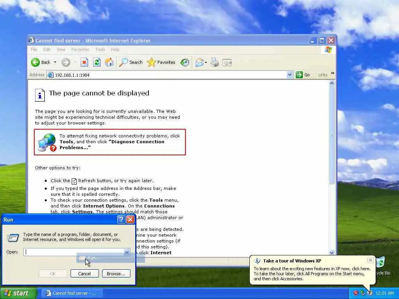The image size is (399, 299).
Task: Click the Windows flag logo in IE
Action: [328, 49]
